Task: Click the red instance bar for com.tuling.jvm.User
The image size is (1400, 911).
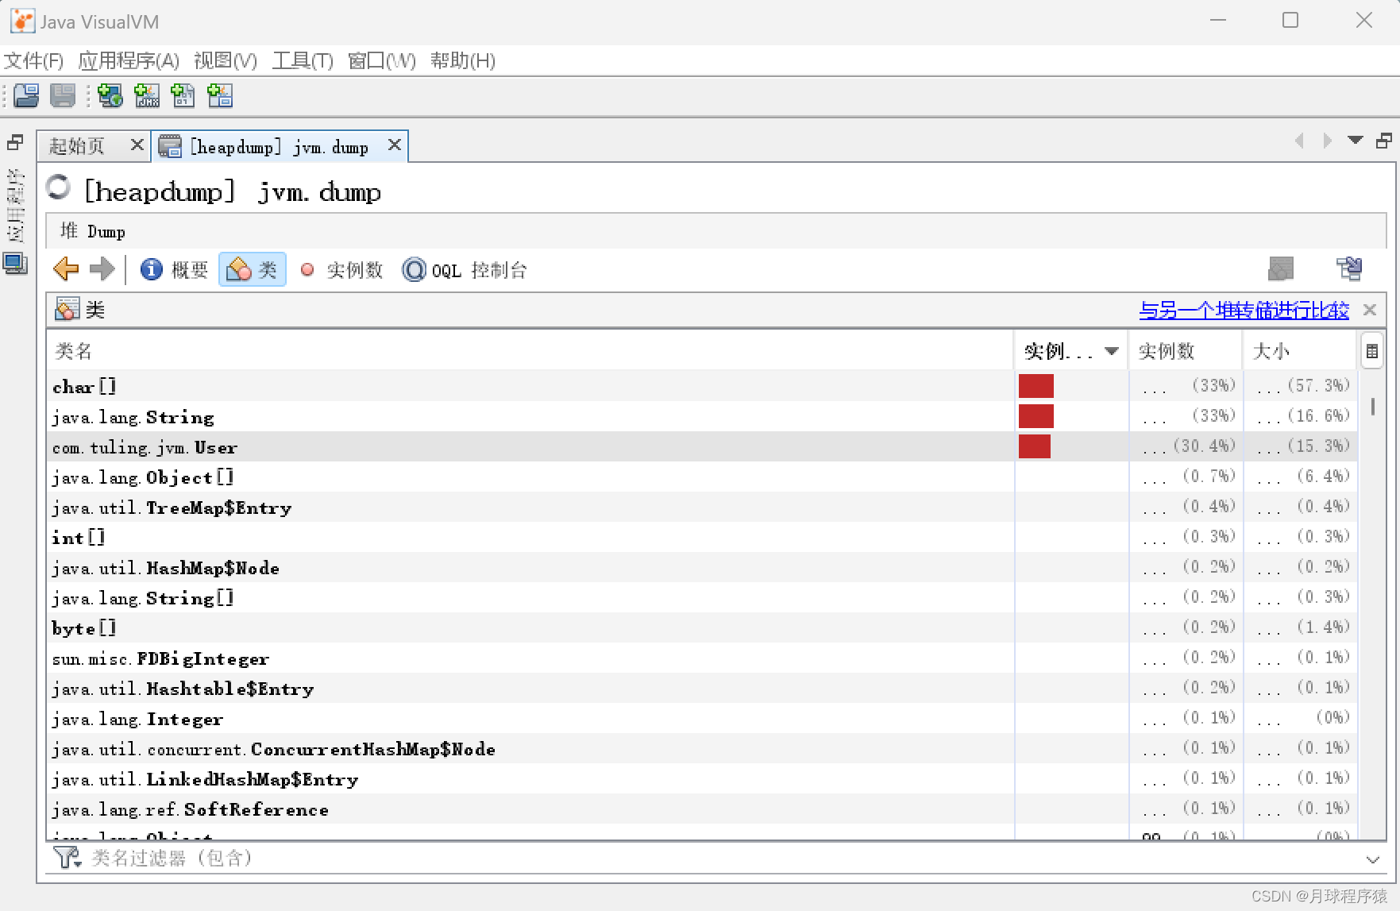Action: point(1035,446)
